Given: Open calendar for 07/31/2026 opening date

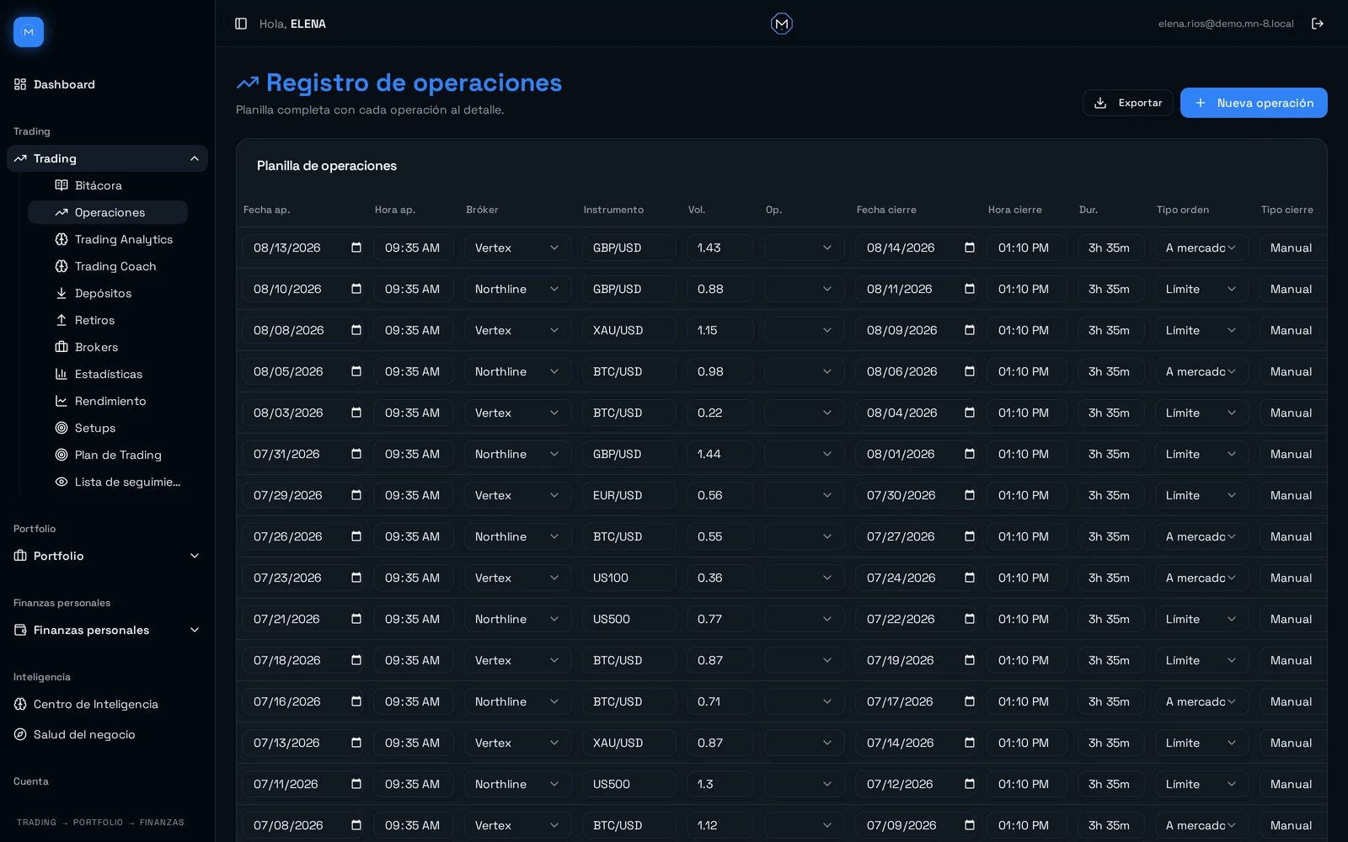Looking at the screenshot, I should click(356, 454).
